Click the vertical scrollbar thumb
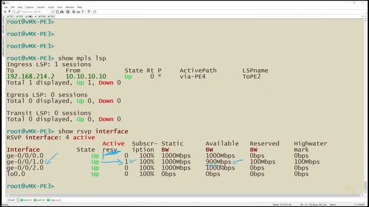 [366, 186]
